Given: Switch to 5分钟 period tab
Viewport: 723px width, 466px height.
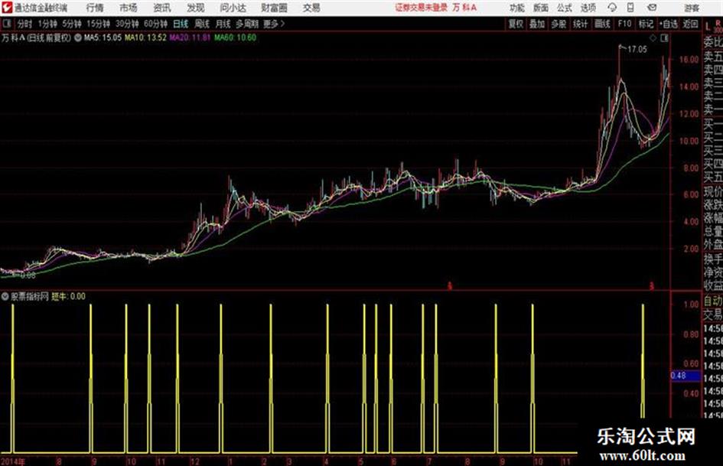Looking at the screenshot, I should [x=71, y=24].
